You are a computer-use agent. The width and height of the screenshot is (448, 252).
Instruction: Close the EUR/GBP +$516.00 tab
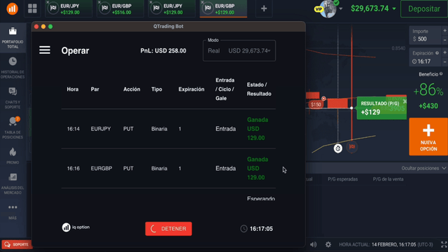(x=99, y=2)
